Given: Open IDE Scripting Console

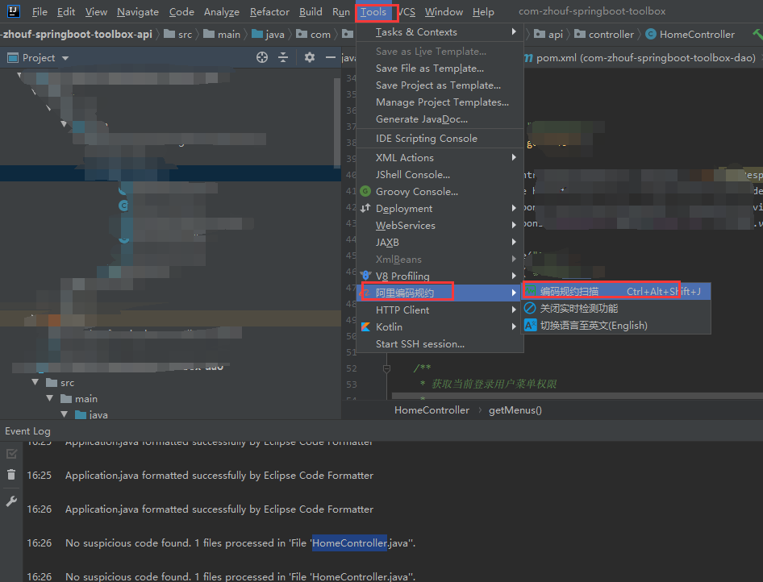Looking at the screenshot, I should point(440,138).
